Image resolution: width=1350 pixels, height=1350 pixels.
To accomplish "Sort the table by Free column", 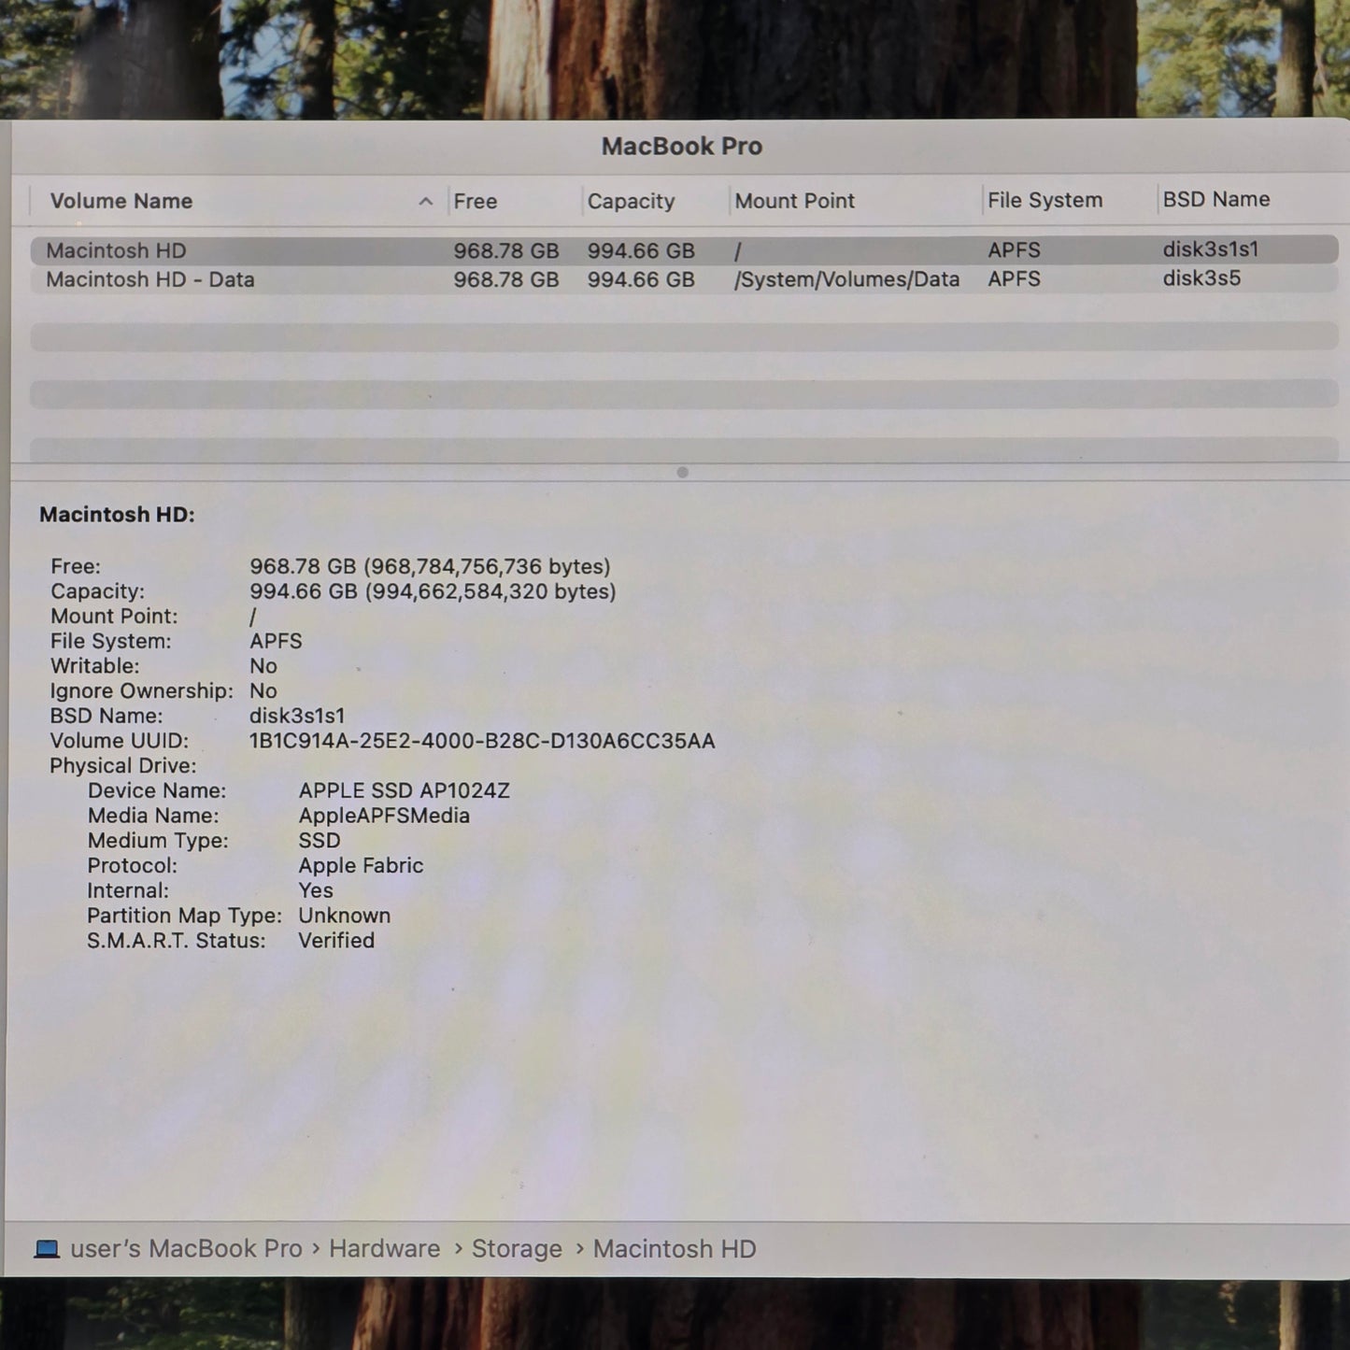I will [476, 201].
